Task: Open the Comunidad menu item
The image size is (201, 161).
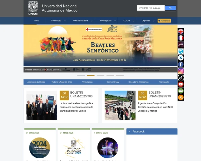Action: tap(56, 20)
